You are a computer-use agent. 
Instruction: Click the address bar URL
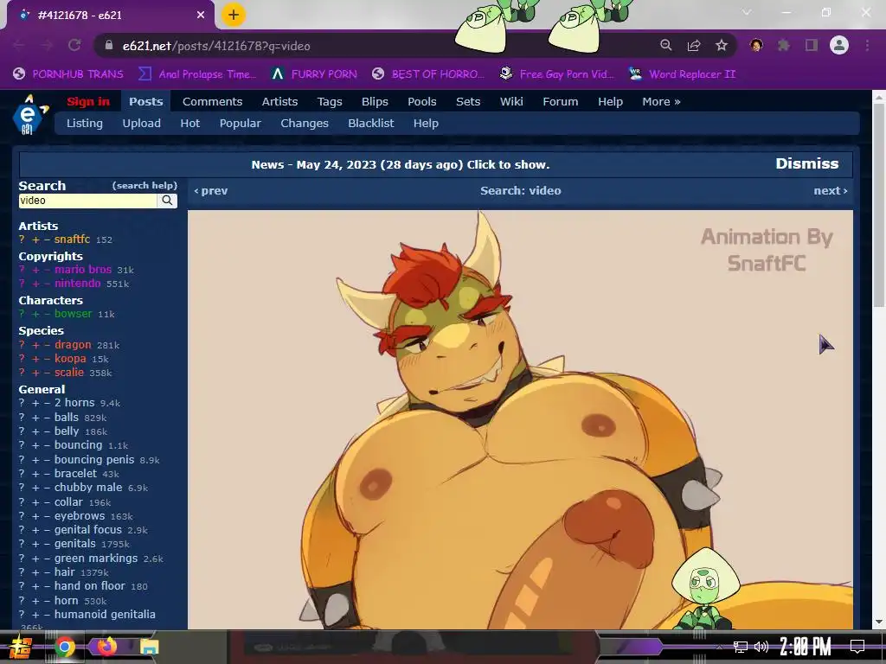pyautogui.click(x=216, y=46)
